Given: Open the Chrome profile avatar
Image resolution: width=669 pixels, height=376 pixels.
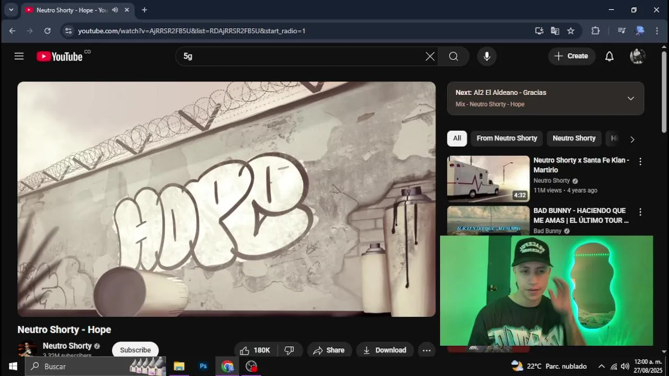Looking at the screenshot, I should 640,31.
